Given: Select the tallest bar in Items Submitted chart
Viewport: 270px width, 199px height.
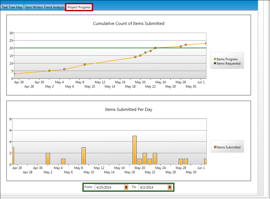Looking at the screenshot, I should point(134,150).
